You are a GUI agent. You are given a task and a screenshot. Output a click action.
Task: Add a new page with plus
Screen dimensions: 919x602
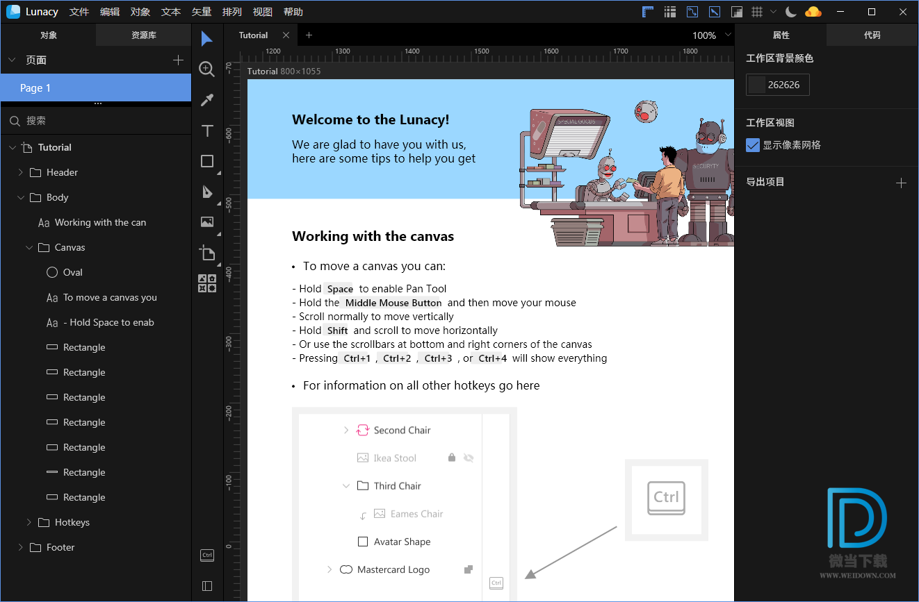click(x=178, y=60)
